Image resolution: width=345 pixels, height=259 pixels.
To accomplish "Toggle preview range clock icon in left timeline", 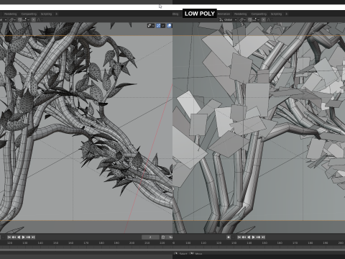I will (x=163, y=237).
